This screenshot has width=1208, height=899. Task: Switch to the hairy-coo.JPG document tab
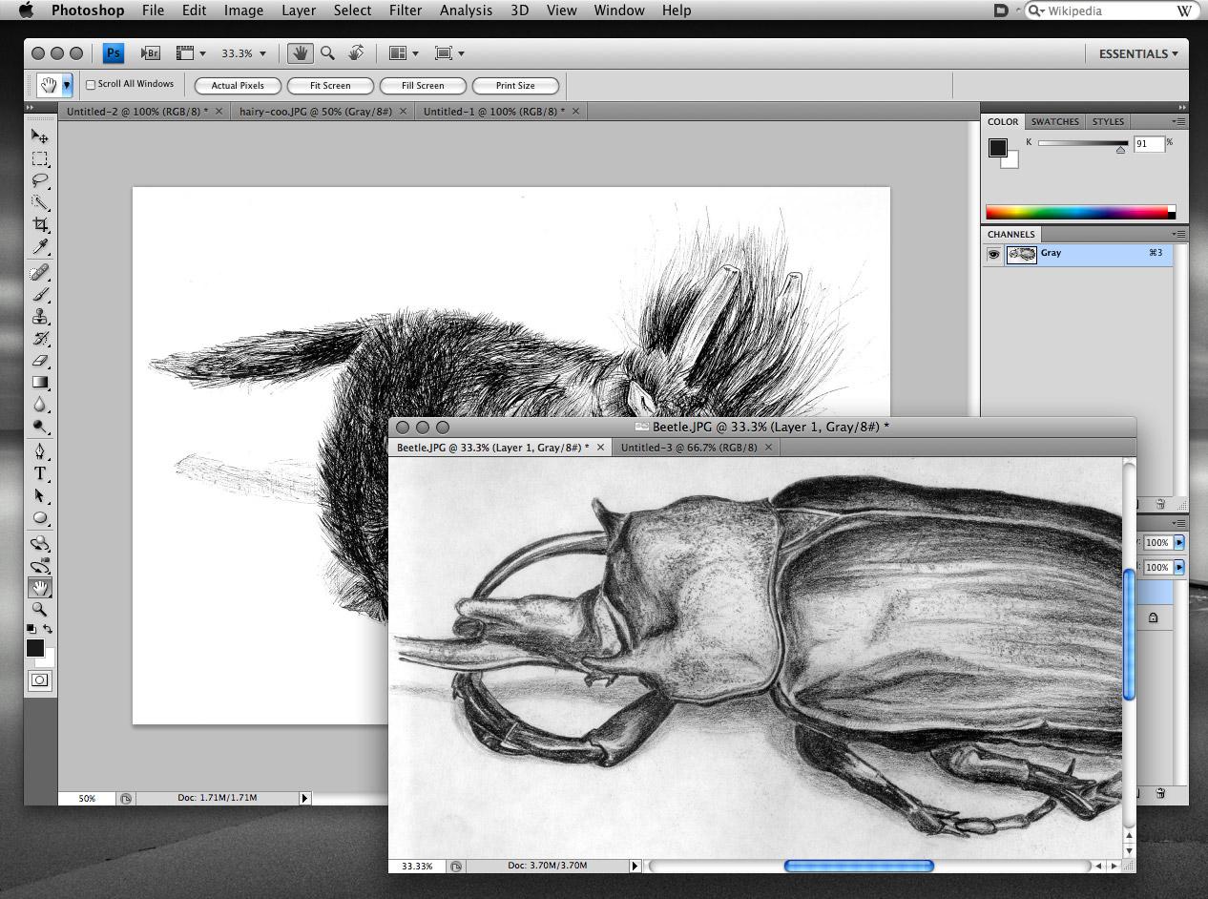coord(315,112)
